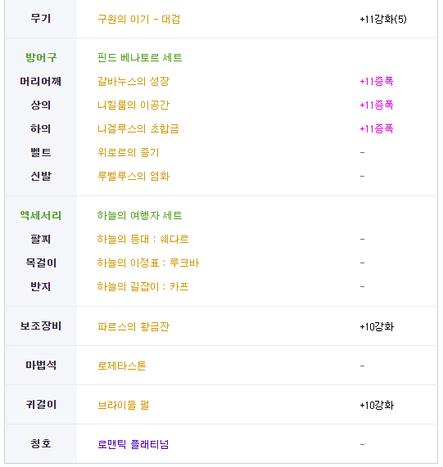Click the green 액세서리 category header

(41, 215)
